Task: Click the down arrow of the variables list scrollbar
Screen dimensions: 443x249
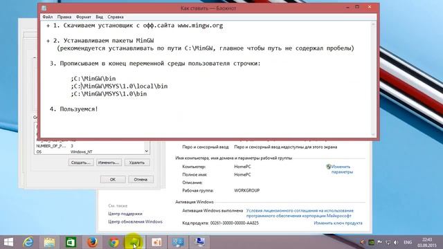Action: tap(146, 151)
